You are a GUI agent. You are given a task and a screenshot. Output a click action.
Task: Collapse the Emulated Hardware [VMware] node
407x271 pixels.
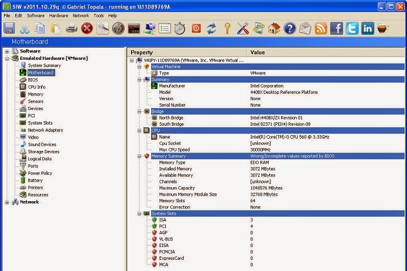(7, 59)
